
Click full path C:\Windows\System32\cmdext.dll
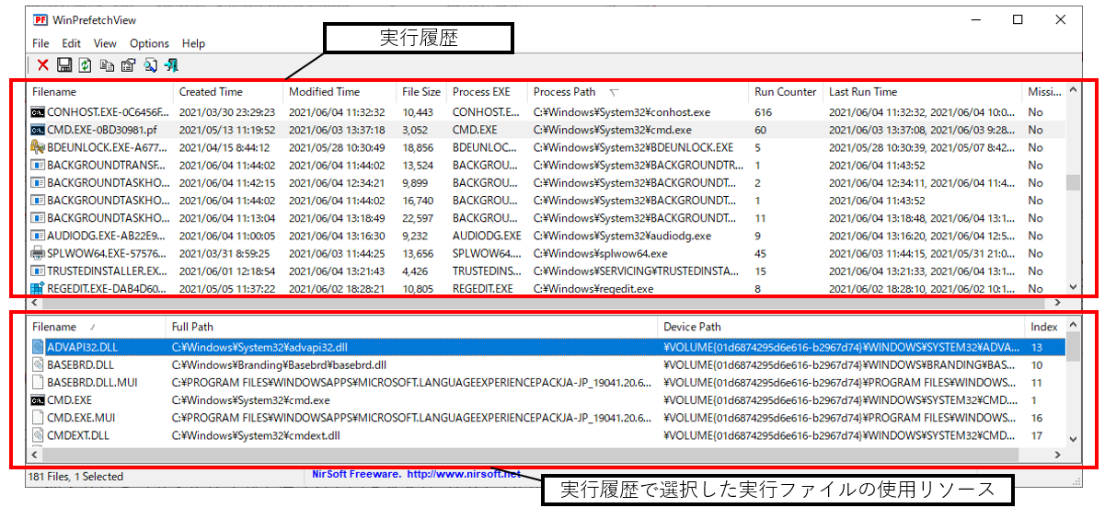point(256,435)
